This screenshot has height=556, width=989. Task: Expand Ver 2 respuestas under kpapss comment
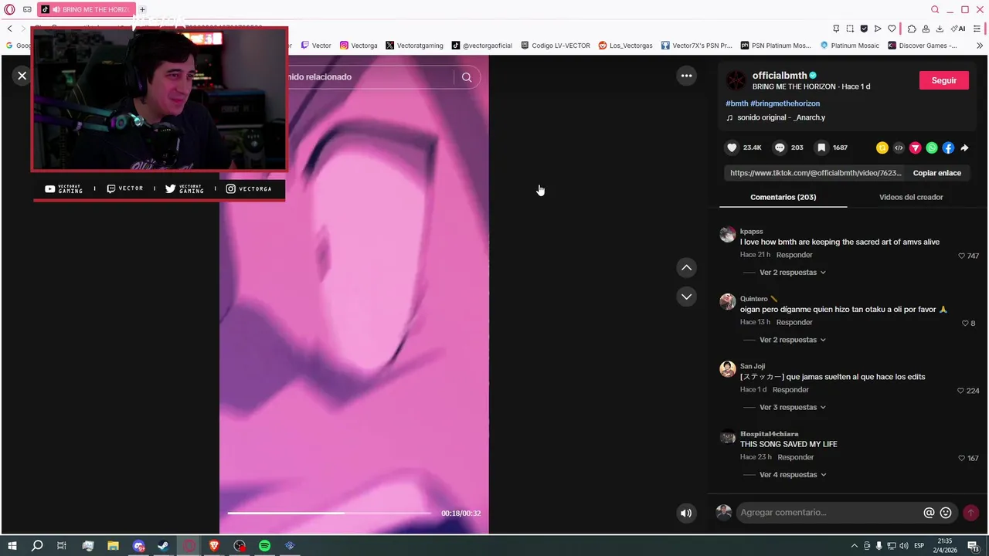(792, 273)
